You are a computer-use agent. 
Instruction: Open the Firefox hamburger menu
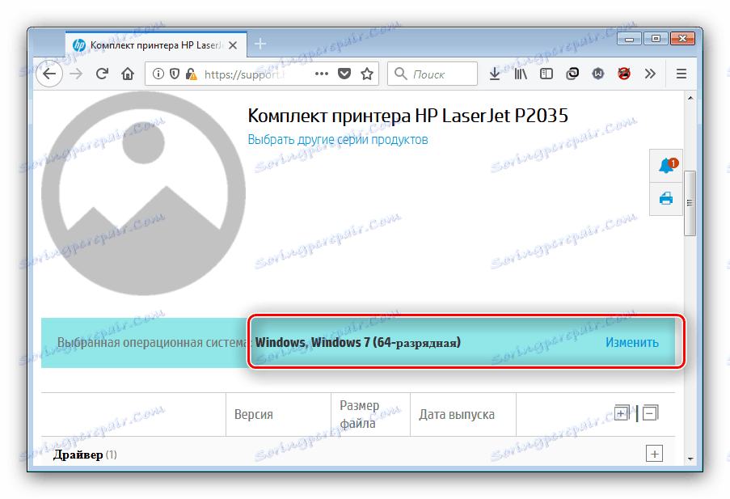point(681,74)
